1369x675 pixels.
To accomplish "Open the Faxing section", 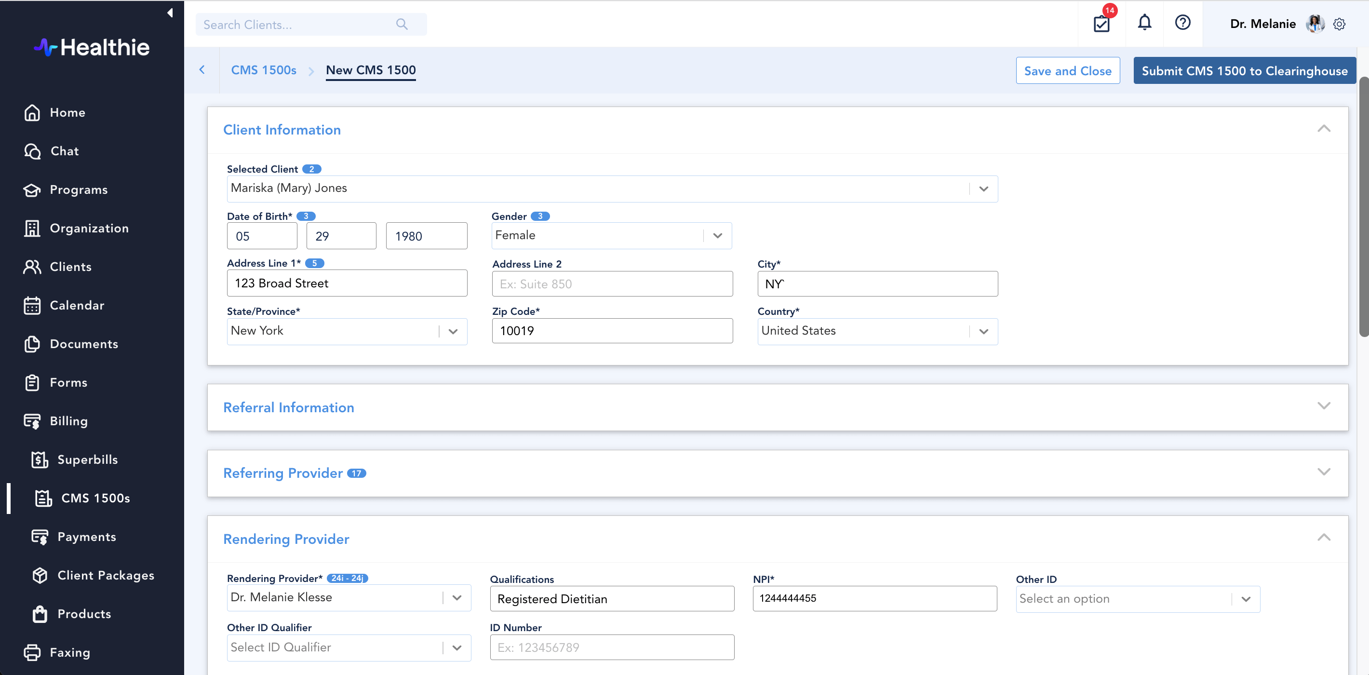I will (69, 652).
